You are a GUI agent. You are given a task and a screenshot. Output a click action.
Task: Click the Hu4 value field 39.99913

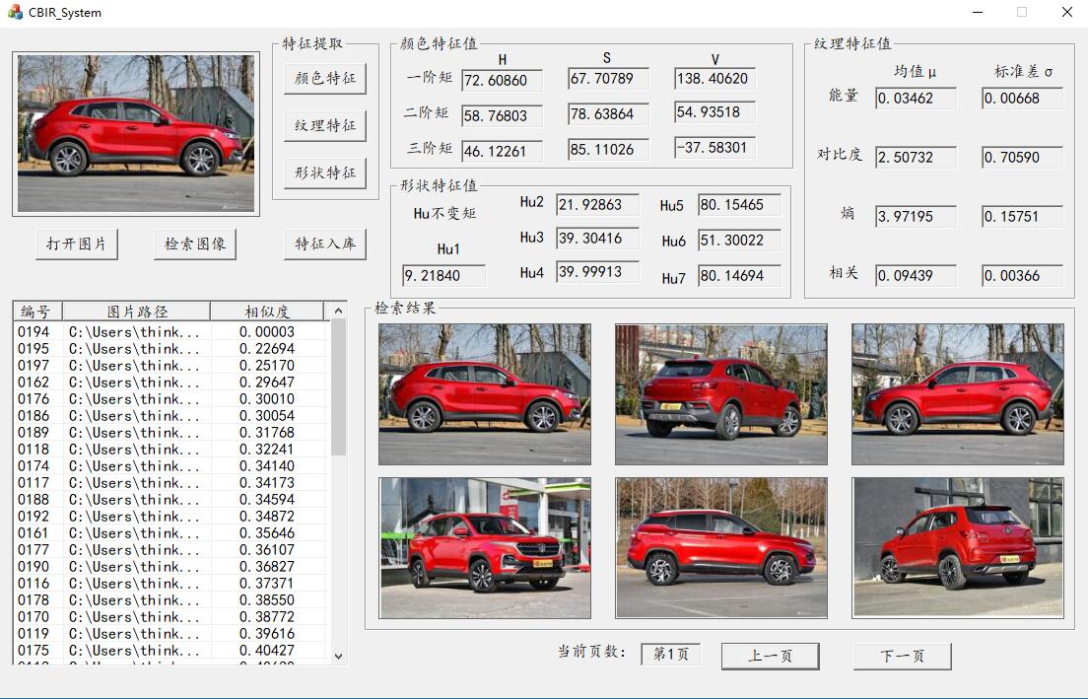[x=598, y=271]
